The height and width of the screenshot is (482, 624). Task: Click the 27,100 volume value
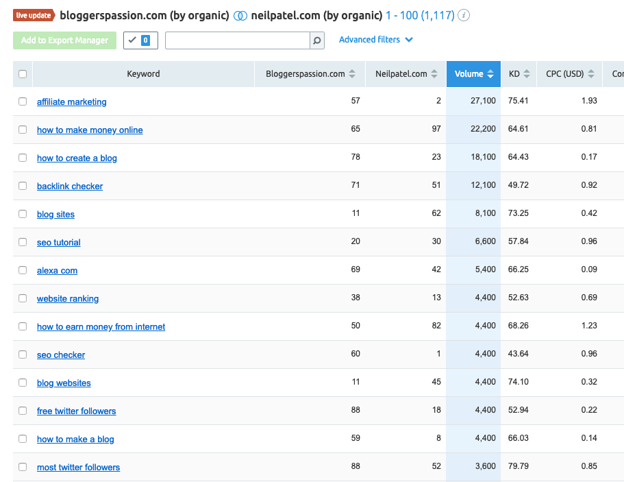[x=483, y=101]
